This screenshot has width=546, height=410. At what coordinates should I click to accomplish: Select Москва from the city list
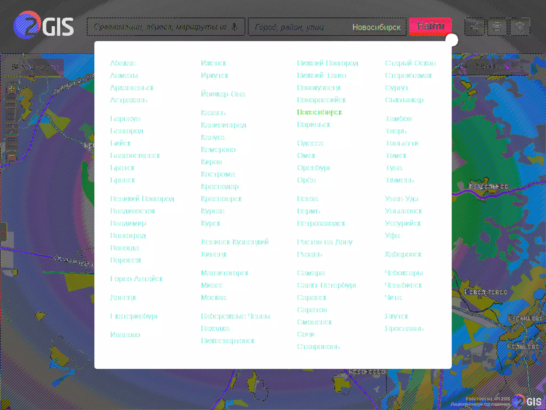tap(214, 297)
